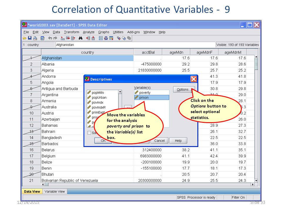This screenshot has width=282, height=212.
Task: Select povIndx in the source variable list
Action: [x=103, y=102]
